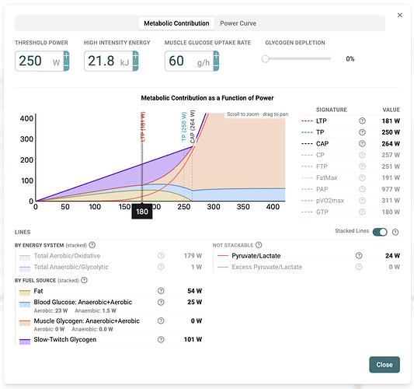Click the Muscle Glycogen color swatch
Viewport: 414px width, 389px height.
click(x=25, y=323)
